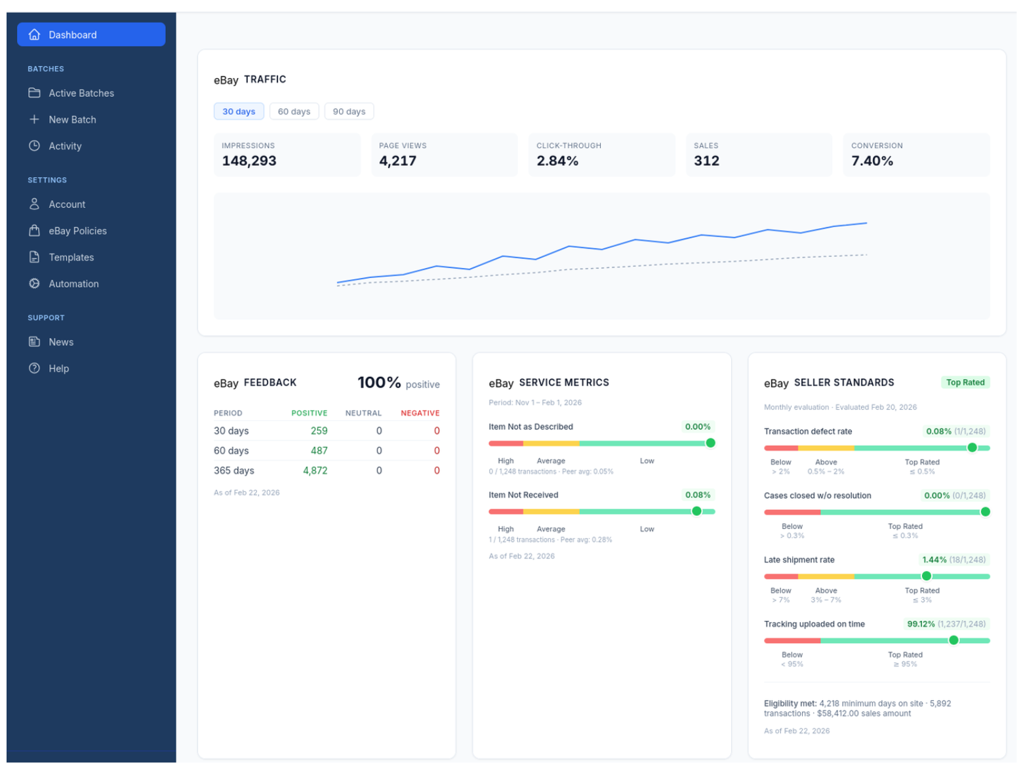Switch traffic view to 90 days

(349, 111)
